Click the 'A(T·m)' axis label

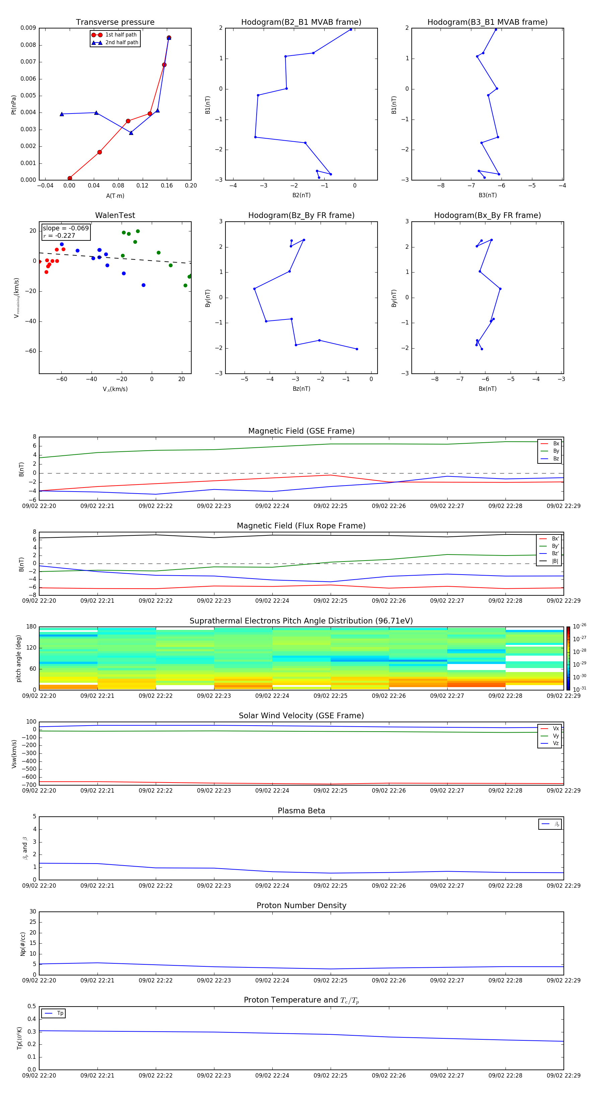tap(115, 196)
